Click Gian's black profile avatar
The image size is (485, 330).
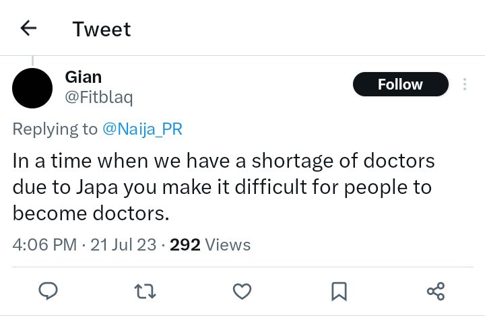(x=32, y=88)
